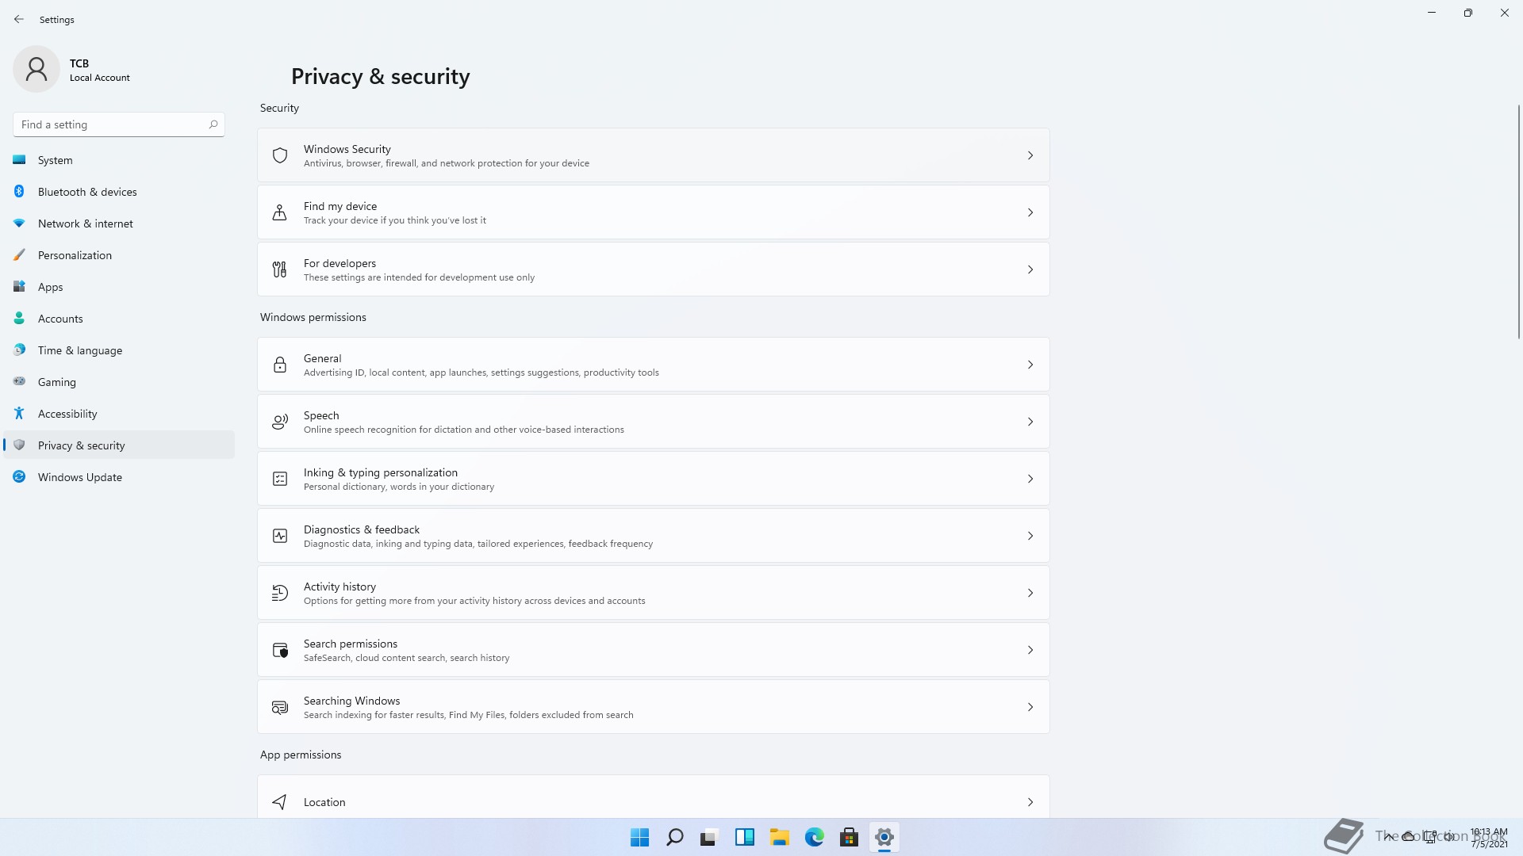This screenshot has height=856, width=1523.
Task: Open Accounts settings category
Action: 119,319
